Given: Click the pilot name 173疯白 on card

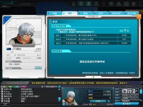Looking at the screenshot, I should pos(17,49).
